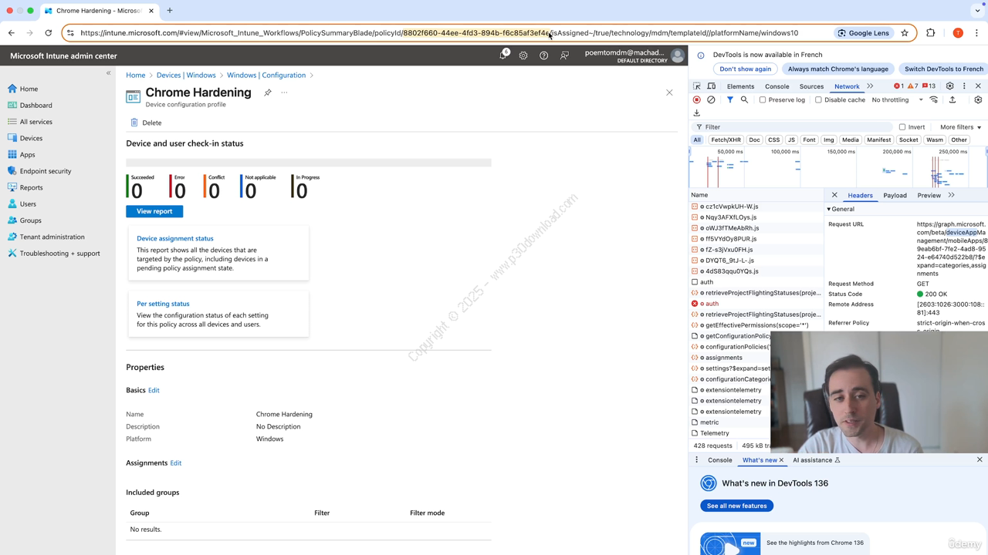Open Dashboard in the sidebar

point(36,106)
